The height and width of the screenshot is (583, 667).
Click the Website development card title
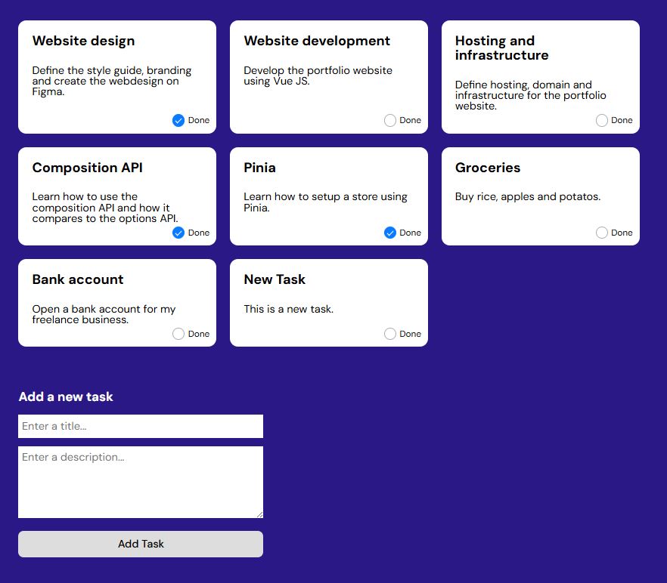317,41
